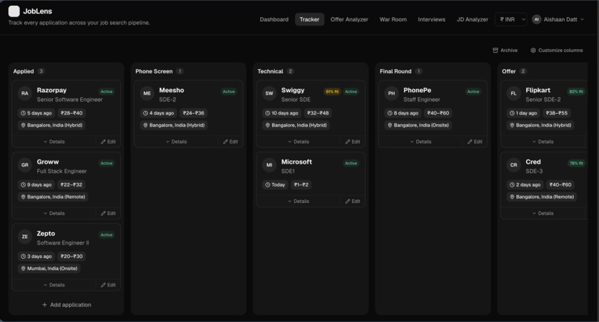This screenshot has width=599, height=322.
Task: Expand Details on the Cred card
Action: click(x=543, y=213)
